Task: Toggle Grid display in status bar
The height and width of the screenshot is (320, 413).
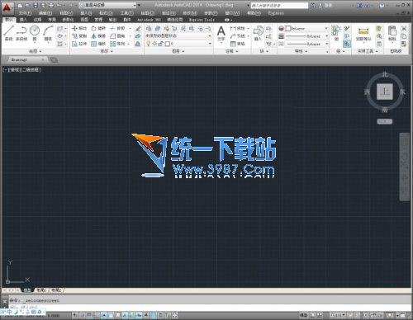Action: tap(89, 315)
